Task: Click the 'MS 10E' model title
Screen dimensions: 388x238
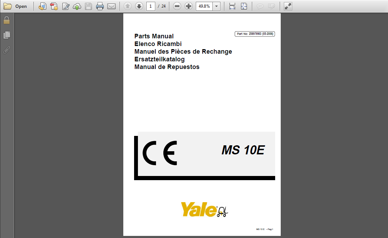Action: point(243,150)
